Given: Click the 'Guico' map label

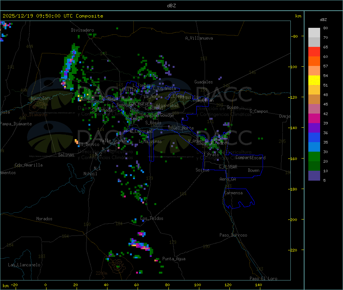Looking at the screenshot, I should point(232,107).
